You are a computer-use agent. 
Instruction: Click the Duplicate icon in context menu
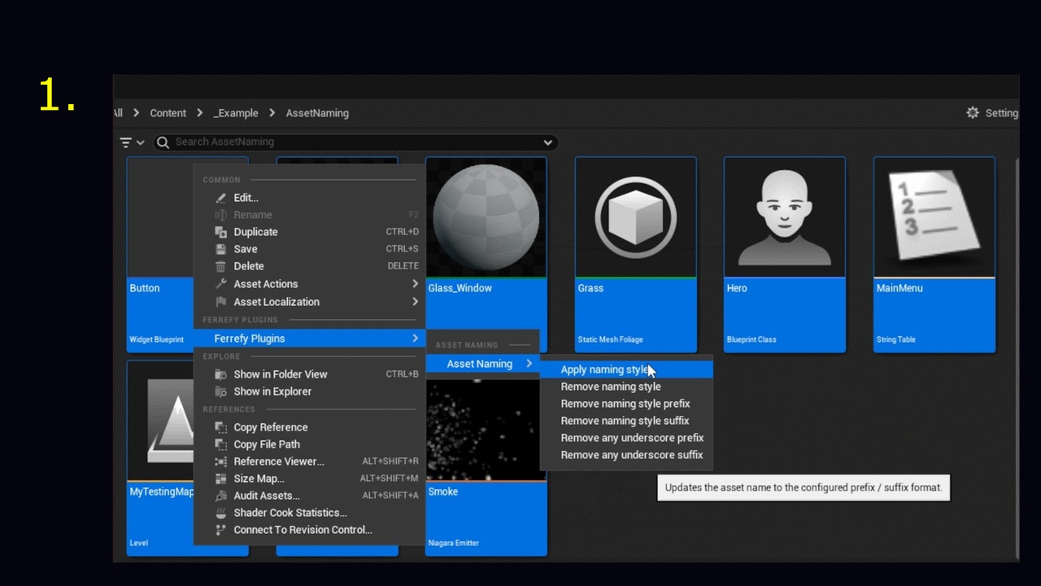(220, 232)
